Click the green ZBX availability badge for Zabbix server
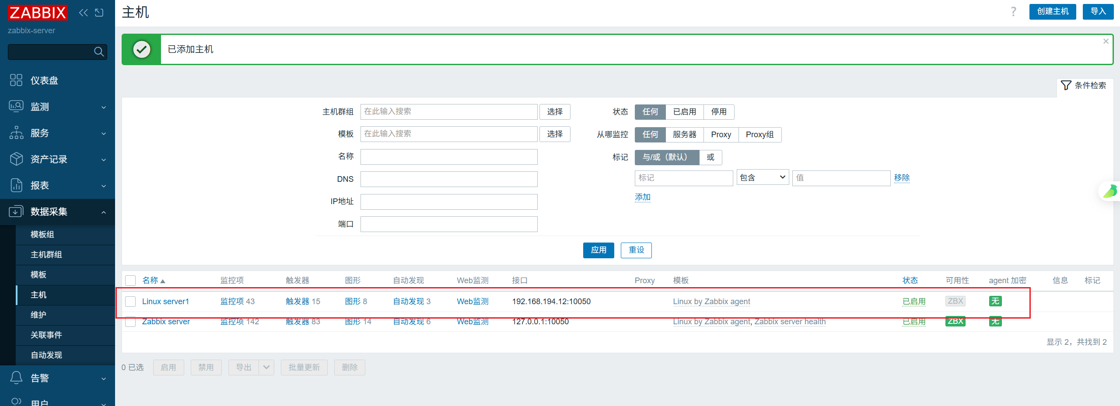Image resolution: width=1120 pixels, height=406 pixels. tap(955, 322)
